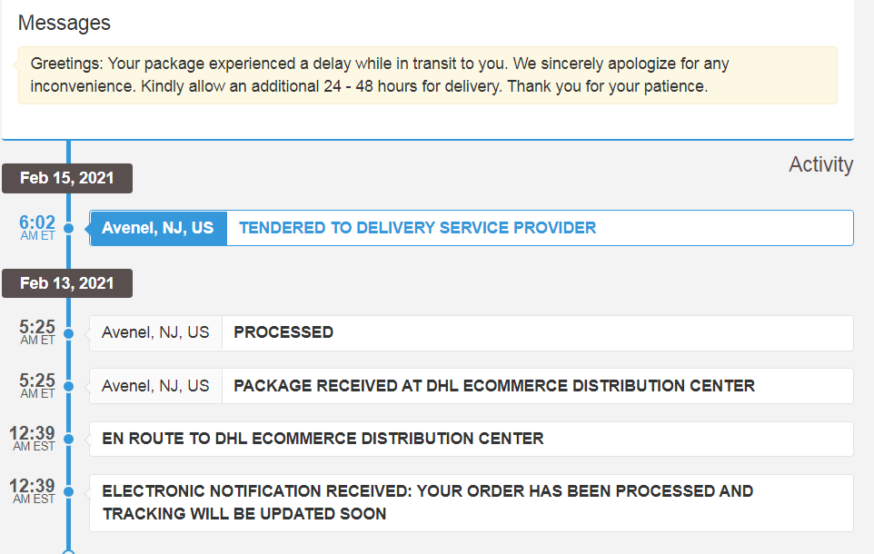Click the timeline dot beside the EN ROUTE event

pos(68,439)
